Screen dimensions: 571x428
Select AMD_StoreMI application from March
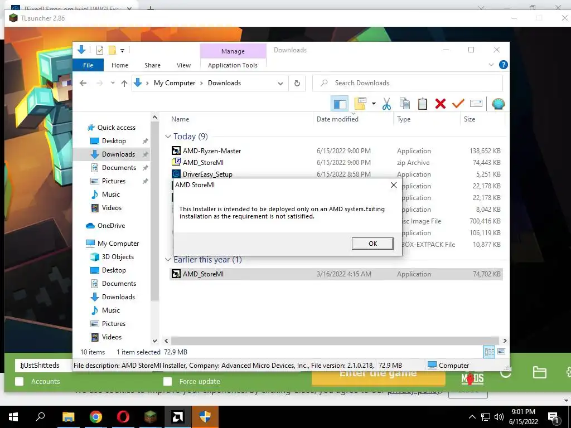pos(336,274)
